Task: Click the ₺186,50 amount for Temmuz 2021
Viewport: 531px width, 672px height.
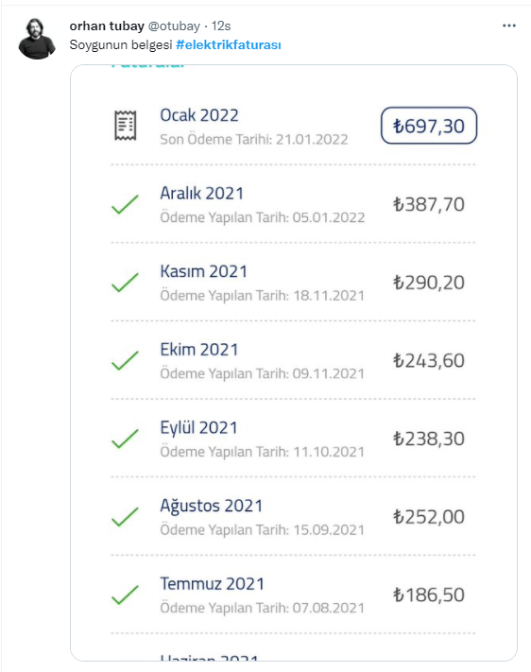Action: [429, 594]
